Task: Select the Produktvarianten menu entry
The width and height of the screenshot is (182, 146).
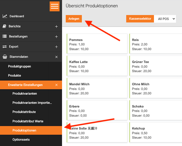Action: click(25, 94)
